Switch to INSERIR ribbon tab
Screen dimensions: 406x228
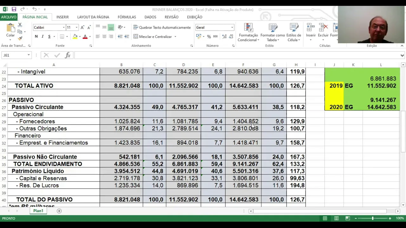pos(62,17)
